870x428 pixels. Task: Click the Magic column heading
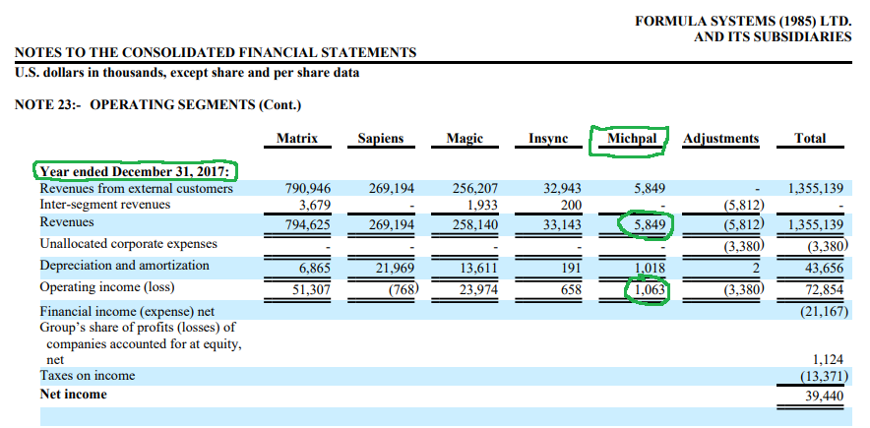click(x=465, y=138)
